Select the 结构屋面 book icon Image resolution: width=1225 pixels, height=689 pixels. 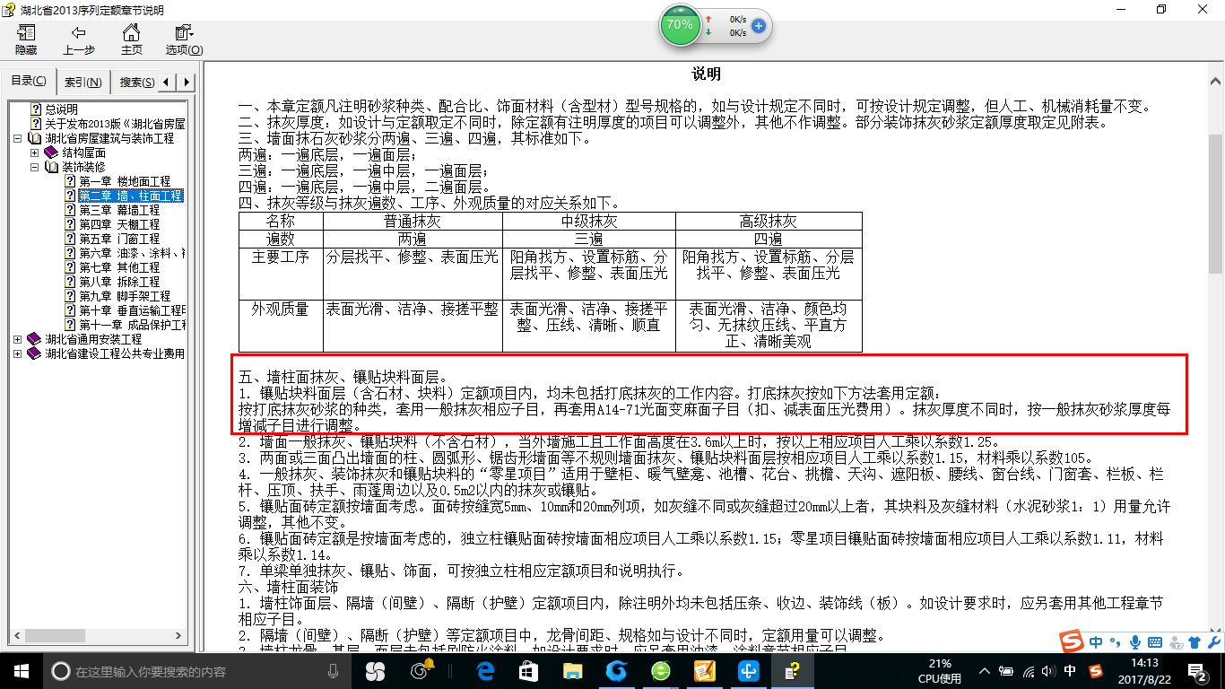(51, 153)
